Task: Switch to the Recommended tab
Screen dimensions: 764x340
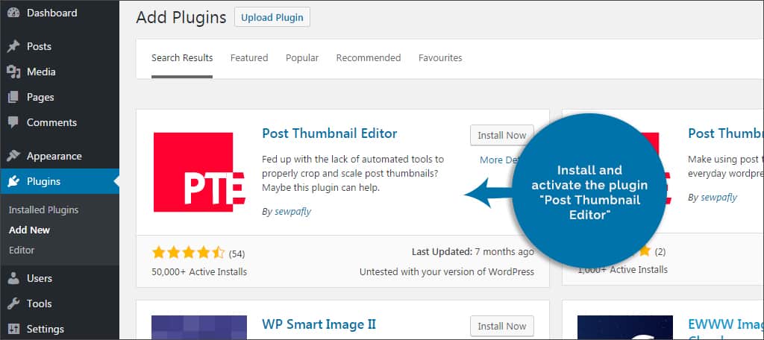Action: click(369, 57)
